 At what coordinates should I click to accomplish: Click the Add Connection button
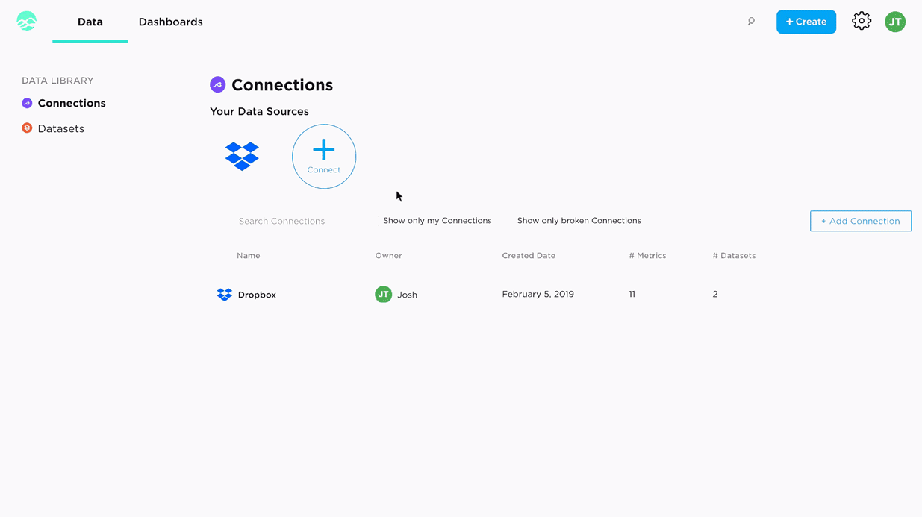860,221
